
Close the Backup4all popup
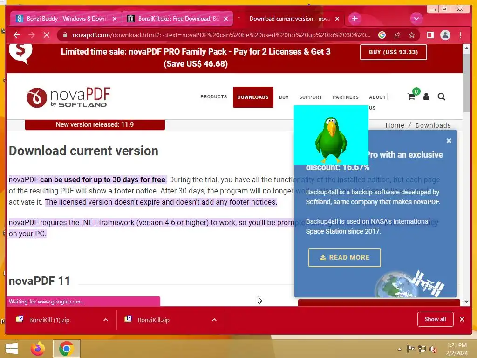tap(449, 141)
